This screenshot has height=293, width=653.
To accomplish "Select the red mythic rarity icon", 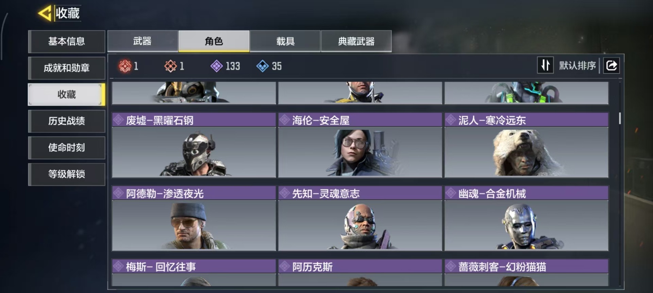I will pyautogui.click(x=125, y=66).
